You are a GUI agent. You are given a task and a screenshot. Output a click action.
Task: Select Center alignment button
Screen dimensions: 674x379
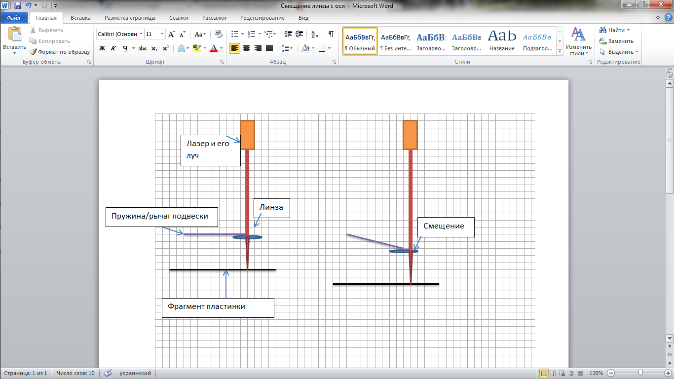coord(246,48)
